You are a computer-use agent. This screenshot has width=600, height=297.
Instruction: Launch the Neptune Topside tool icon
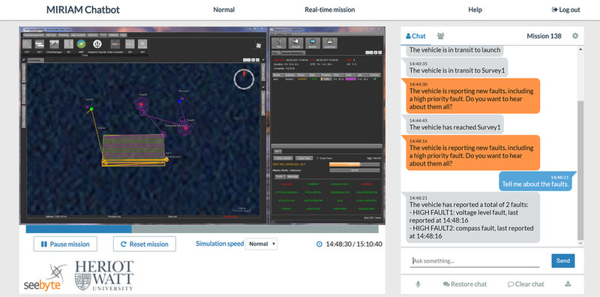pos(97,44)
